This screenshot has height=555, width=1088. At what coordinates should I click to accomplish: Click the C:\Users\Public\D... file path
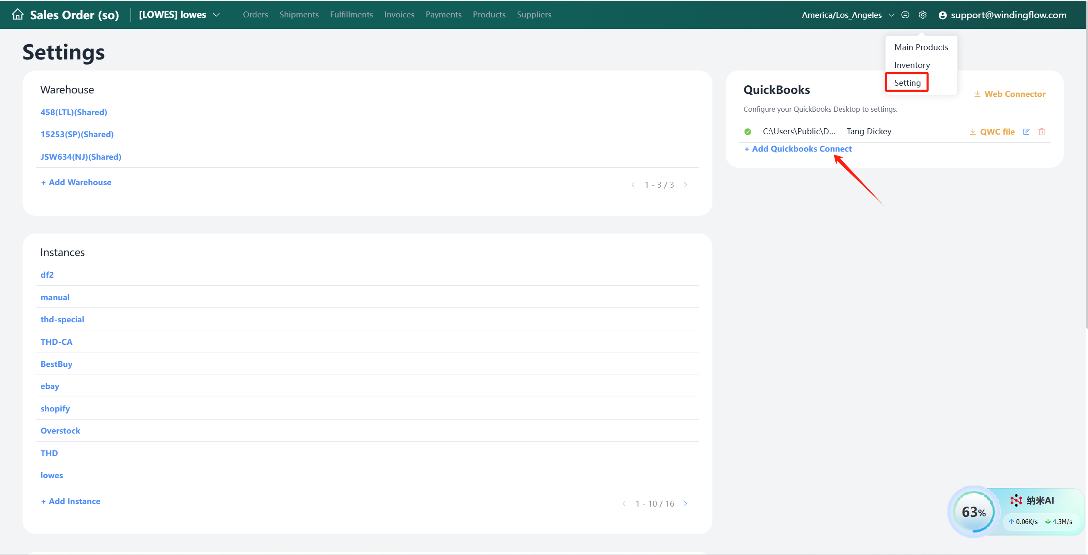click(x=799, y=131)
